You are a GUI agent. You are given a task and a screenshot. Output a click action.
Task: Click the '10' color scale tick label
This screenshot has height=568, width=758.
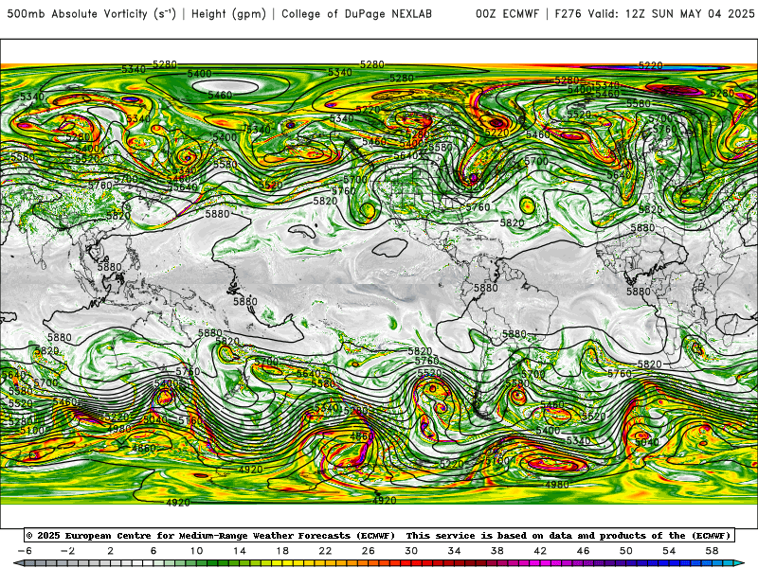(196, 551)
